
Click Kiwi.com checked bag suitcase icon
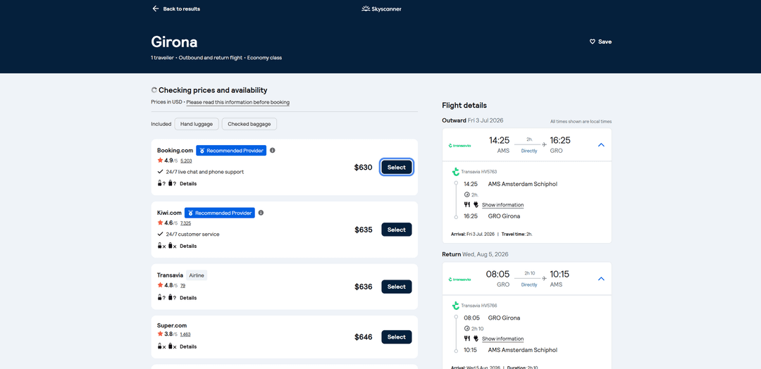pyautogui.click(x=171, y=245)
